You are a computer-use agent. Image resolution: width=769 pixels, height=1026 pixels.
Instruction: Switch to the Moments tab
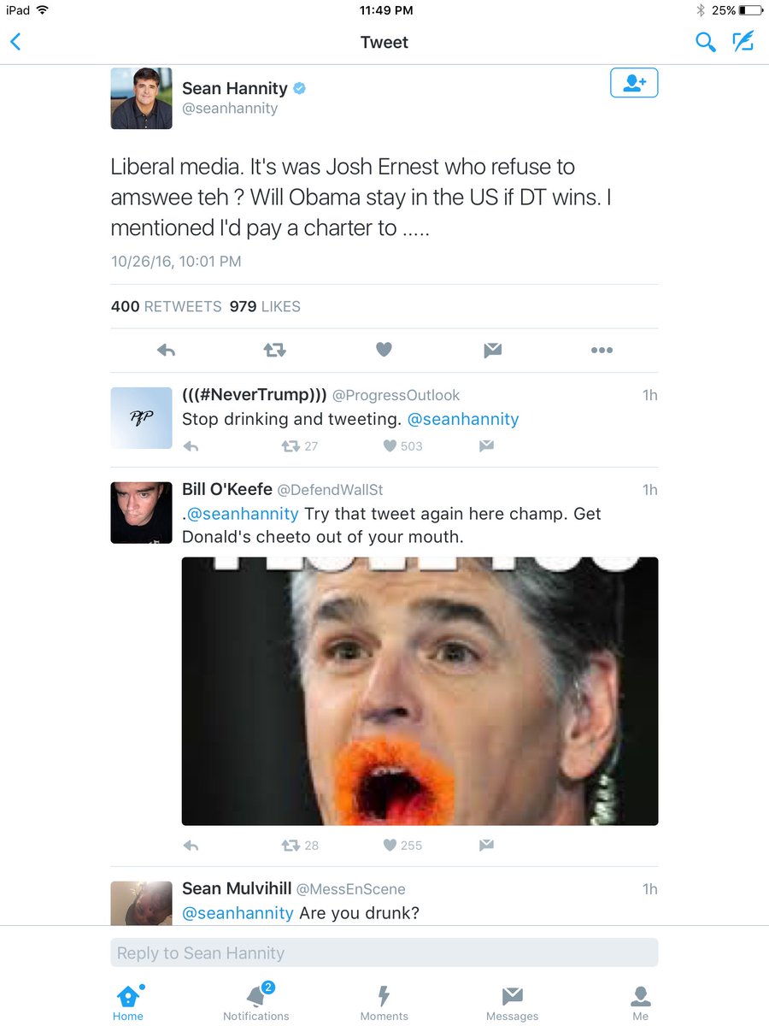(384, 1002)
